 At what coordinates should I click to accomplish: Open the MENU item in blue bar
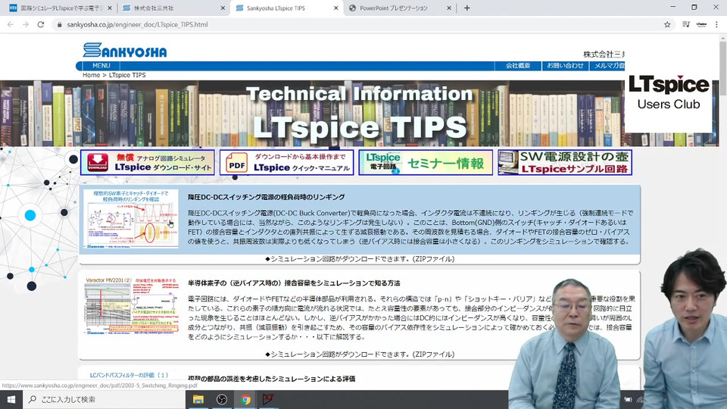[101, 66]
